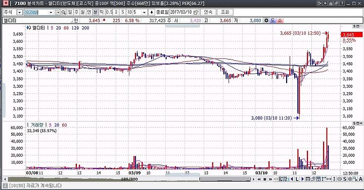Viewport: 364px width, 190px height.
Task: Click the 5 moving average legend label
Action: click(x=52, y=28)
